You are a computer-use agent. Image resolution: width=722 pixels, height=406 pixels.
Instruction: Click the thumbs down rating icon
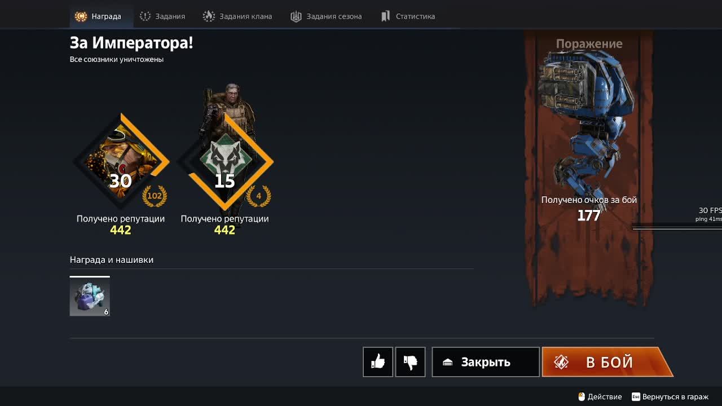pos(410,362)
